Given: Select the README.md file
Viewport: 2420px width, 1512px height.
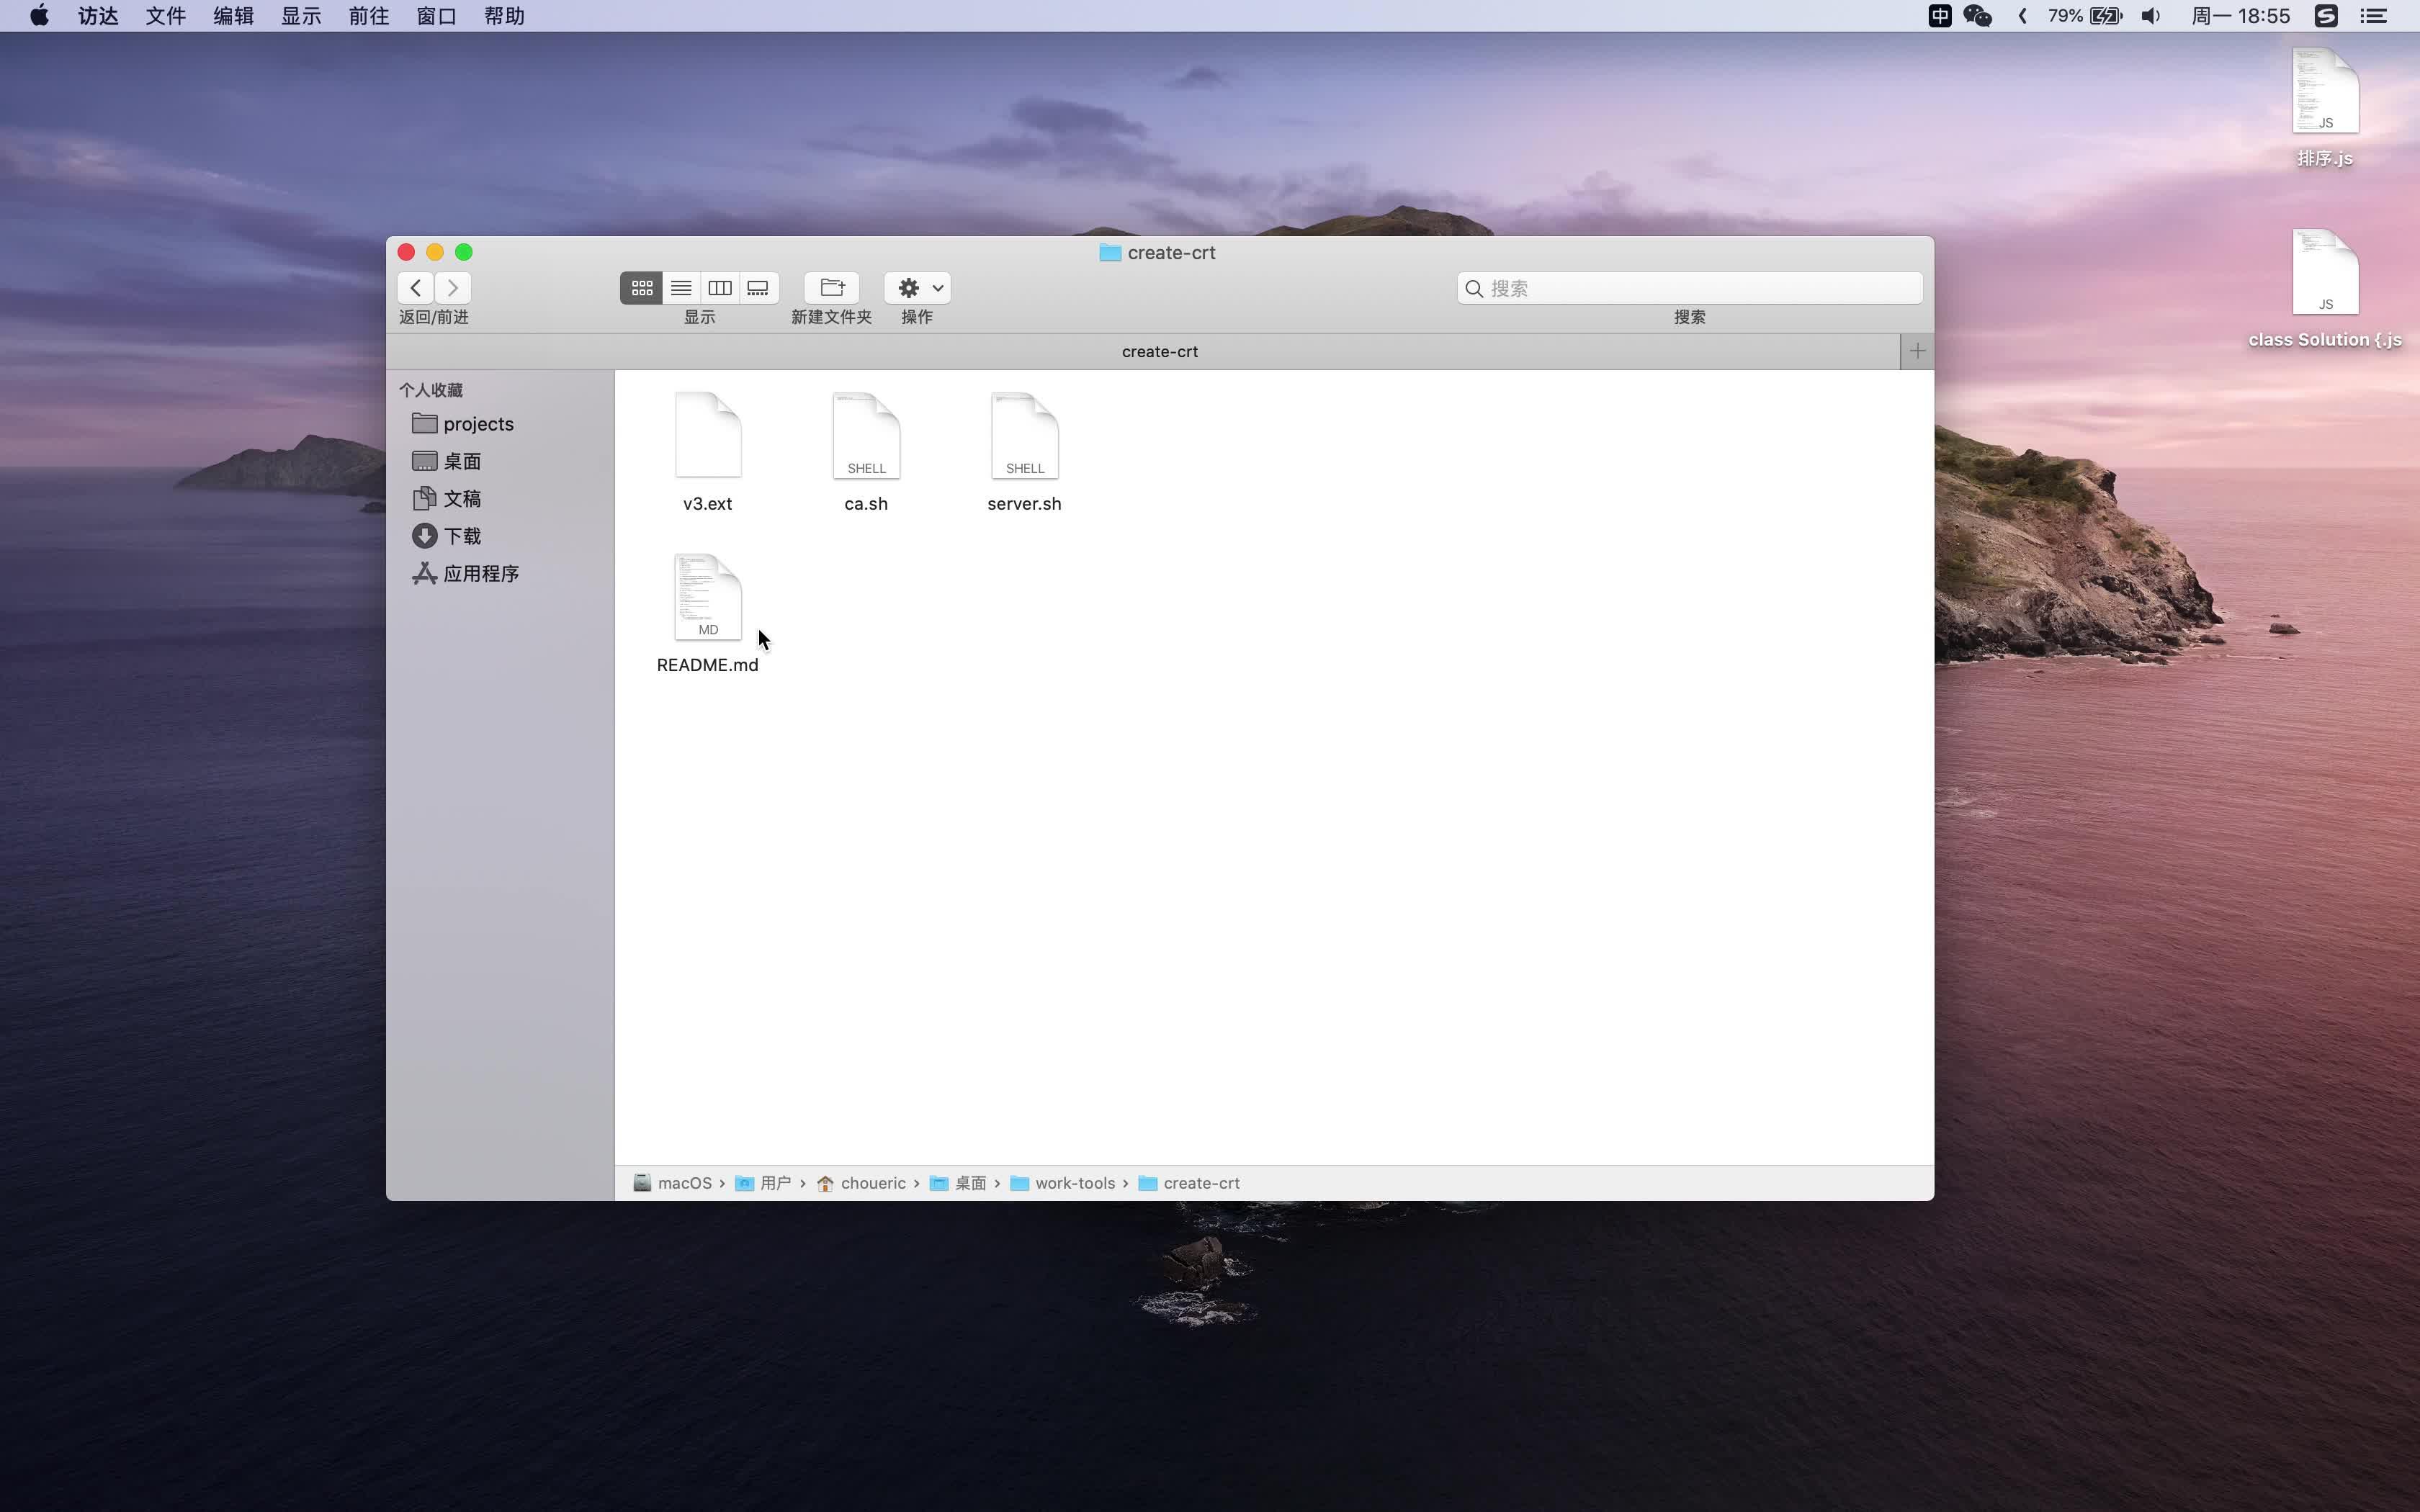Looking at the screenshot, I should pyautogui.click(x=708, y=613).
